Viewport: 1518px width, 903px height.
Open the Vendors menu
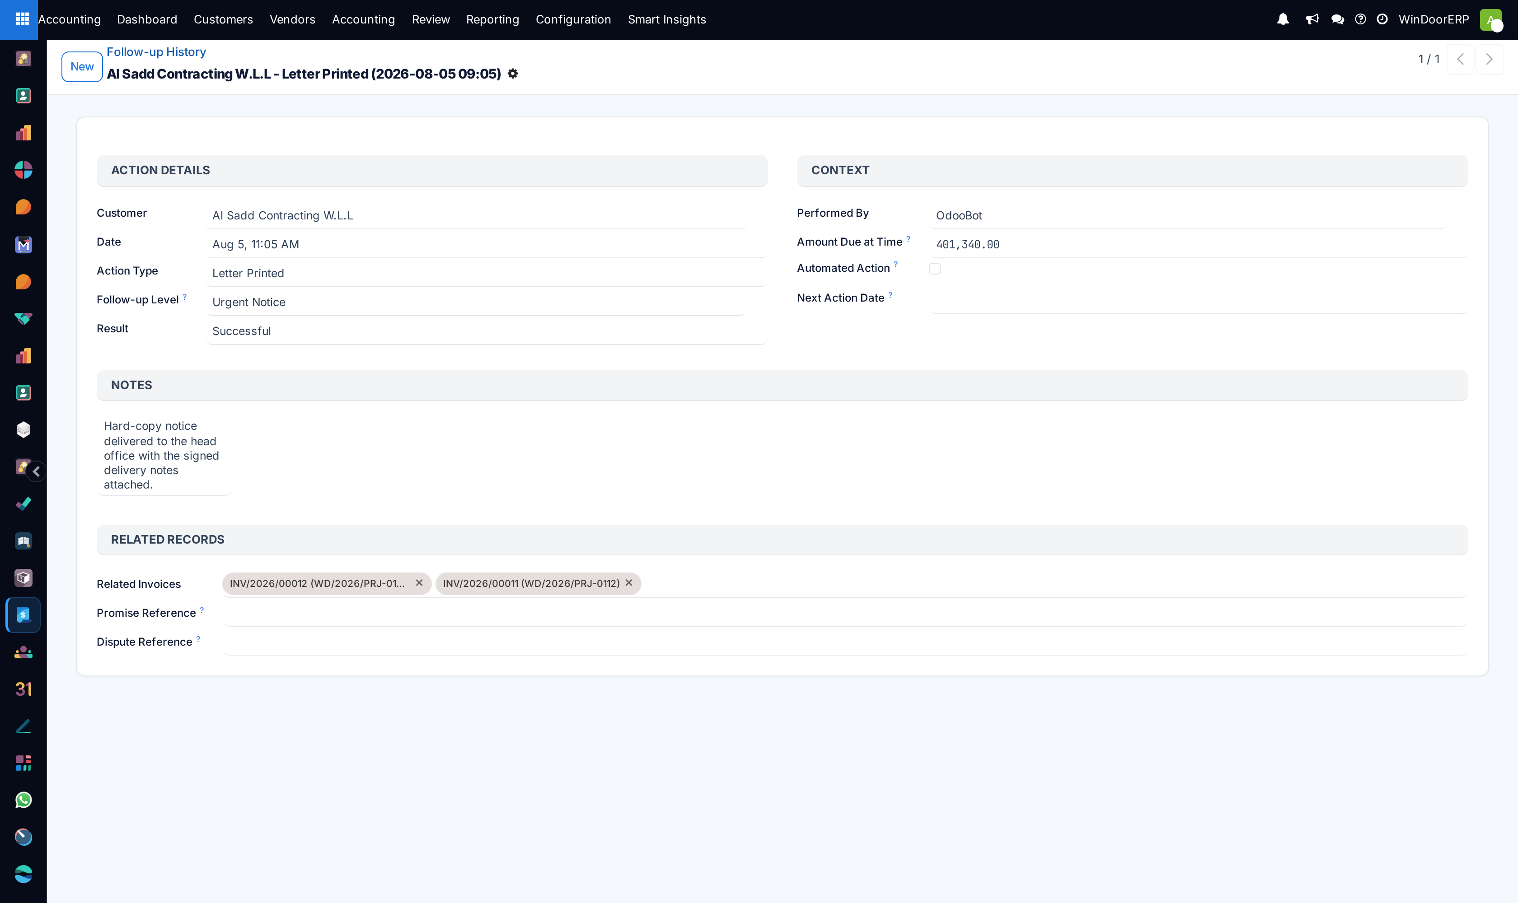pyautogui.click(x=292, y=19)
